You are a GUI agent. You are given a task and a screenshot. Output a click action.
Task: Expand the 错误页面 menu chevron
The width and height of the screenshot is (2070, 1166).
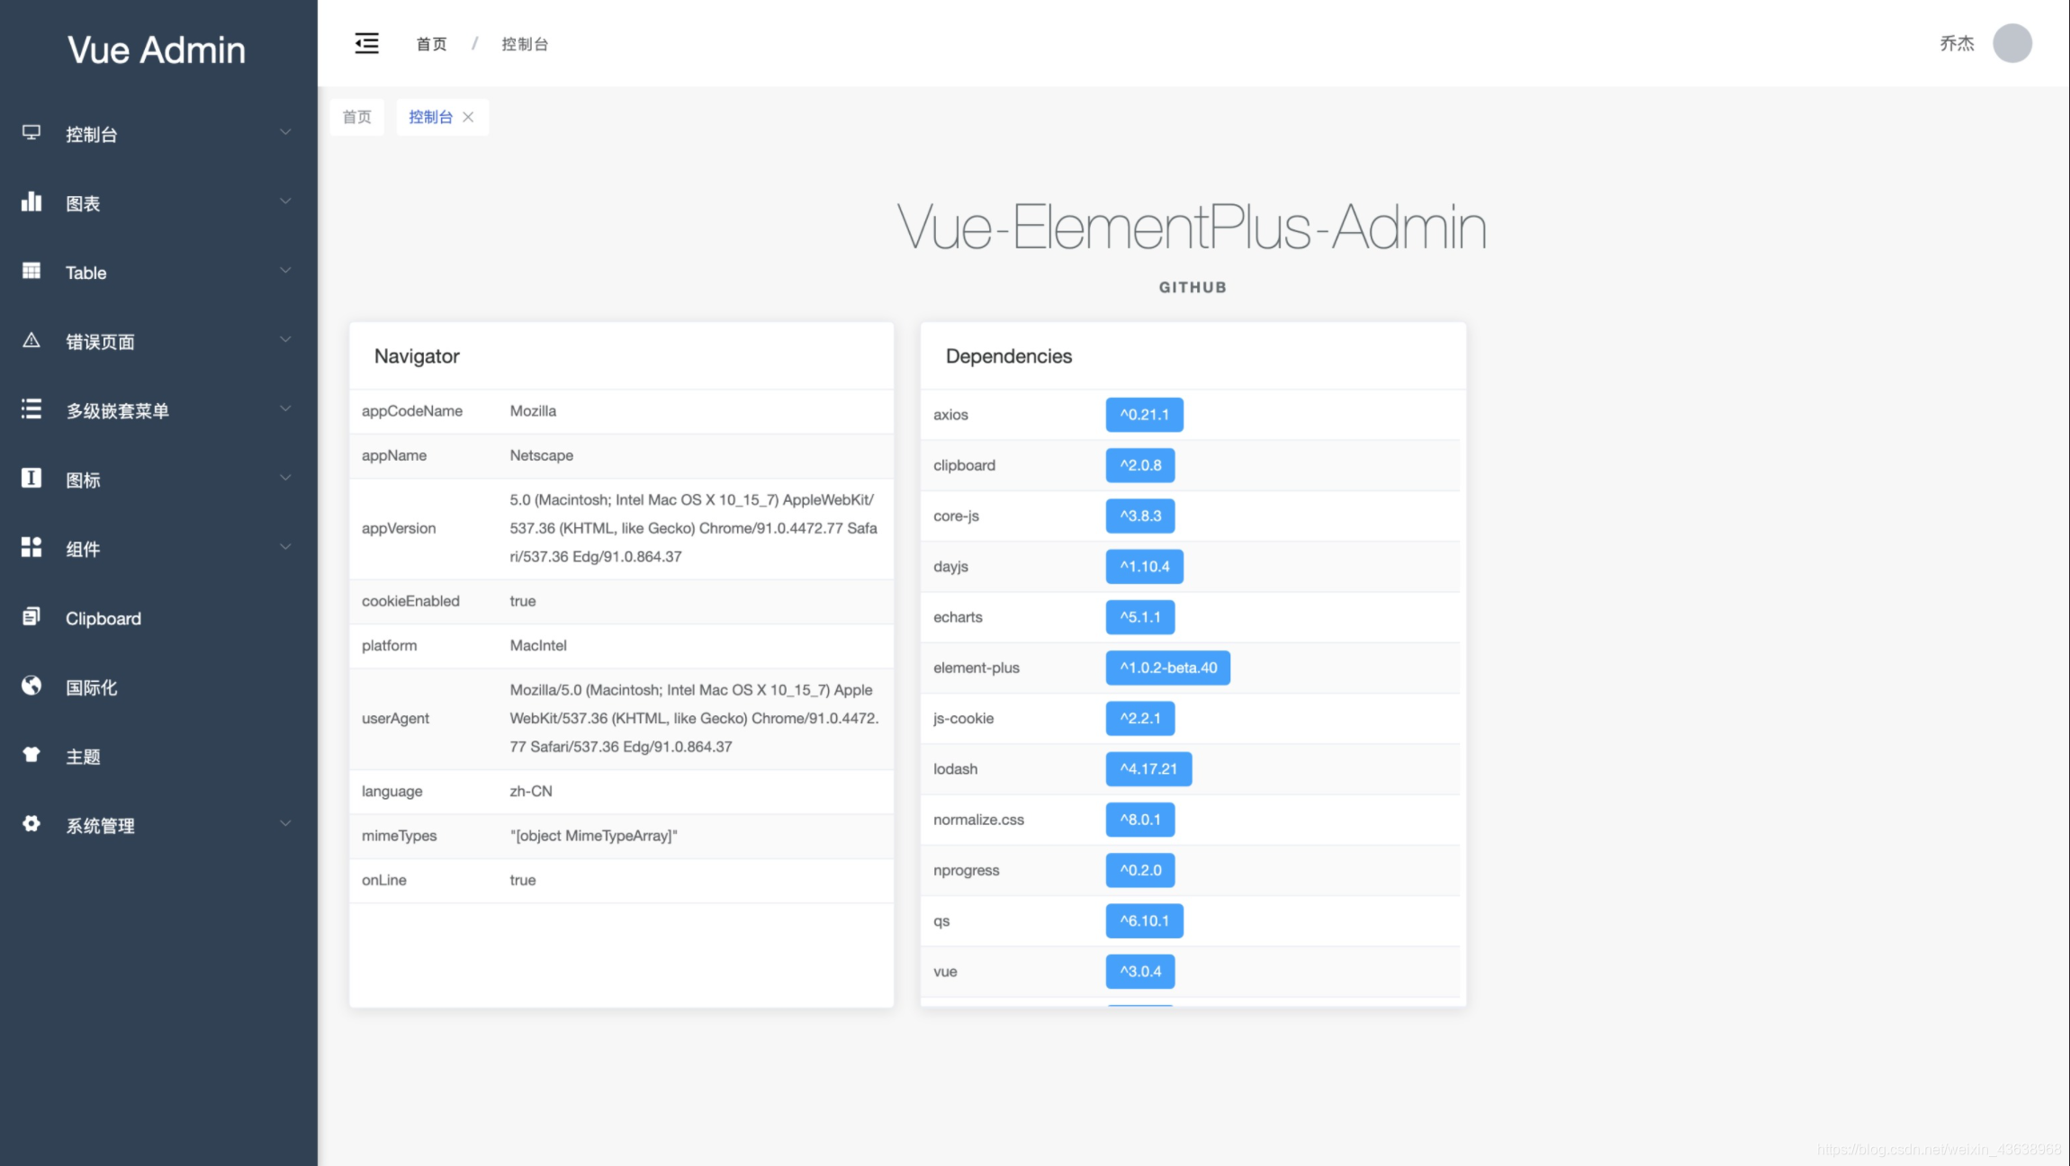point(285,340)
